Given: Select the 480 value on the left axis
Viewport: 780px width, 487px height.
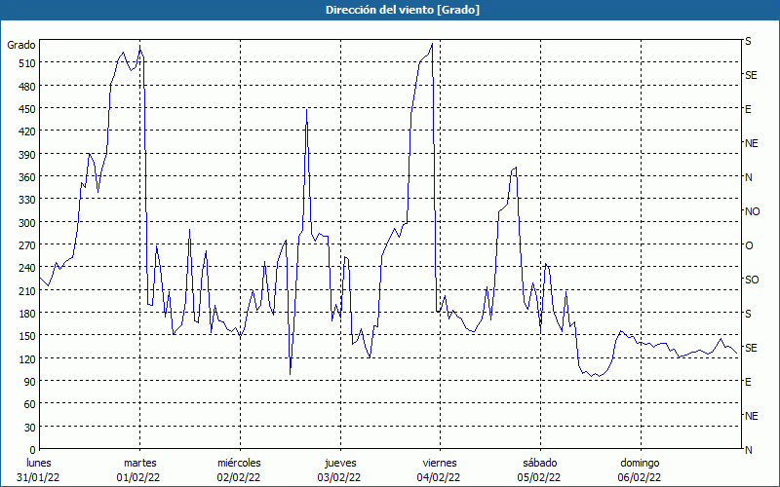Looking at the screenshot, I should [28, 87].
